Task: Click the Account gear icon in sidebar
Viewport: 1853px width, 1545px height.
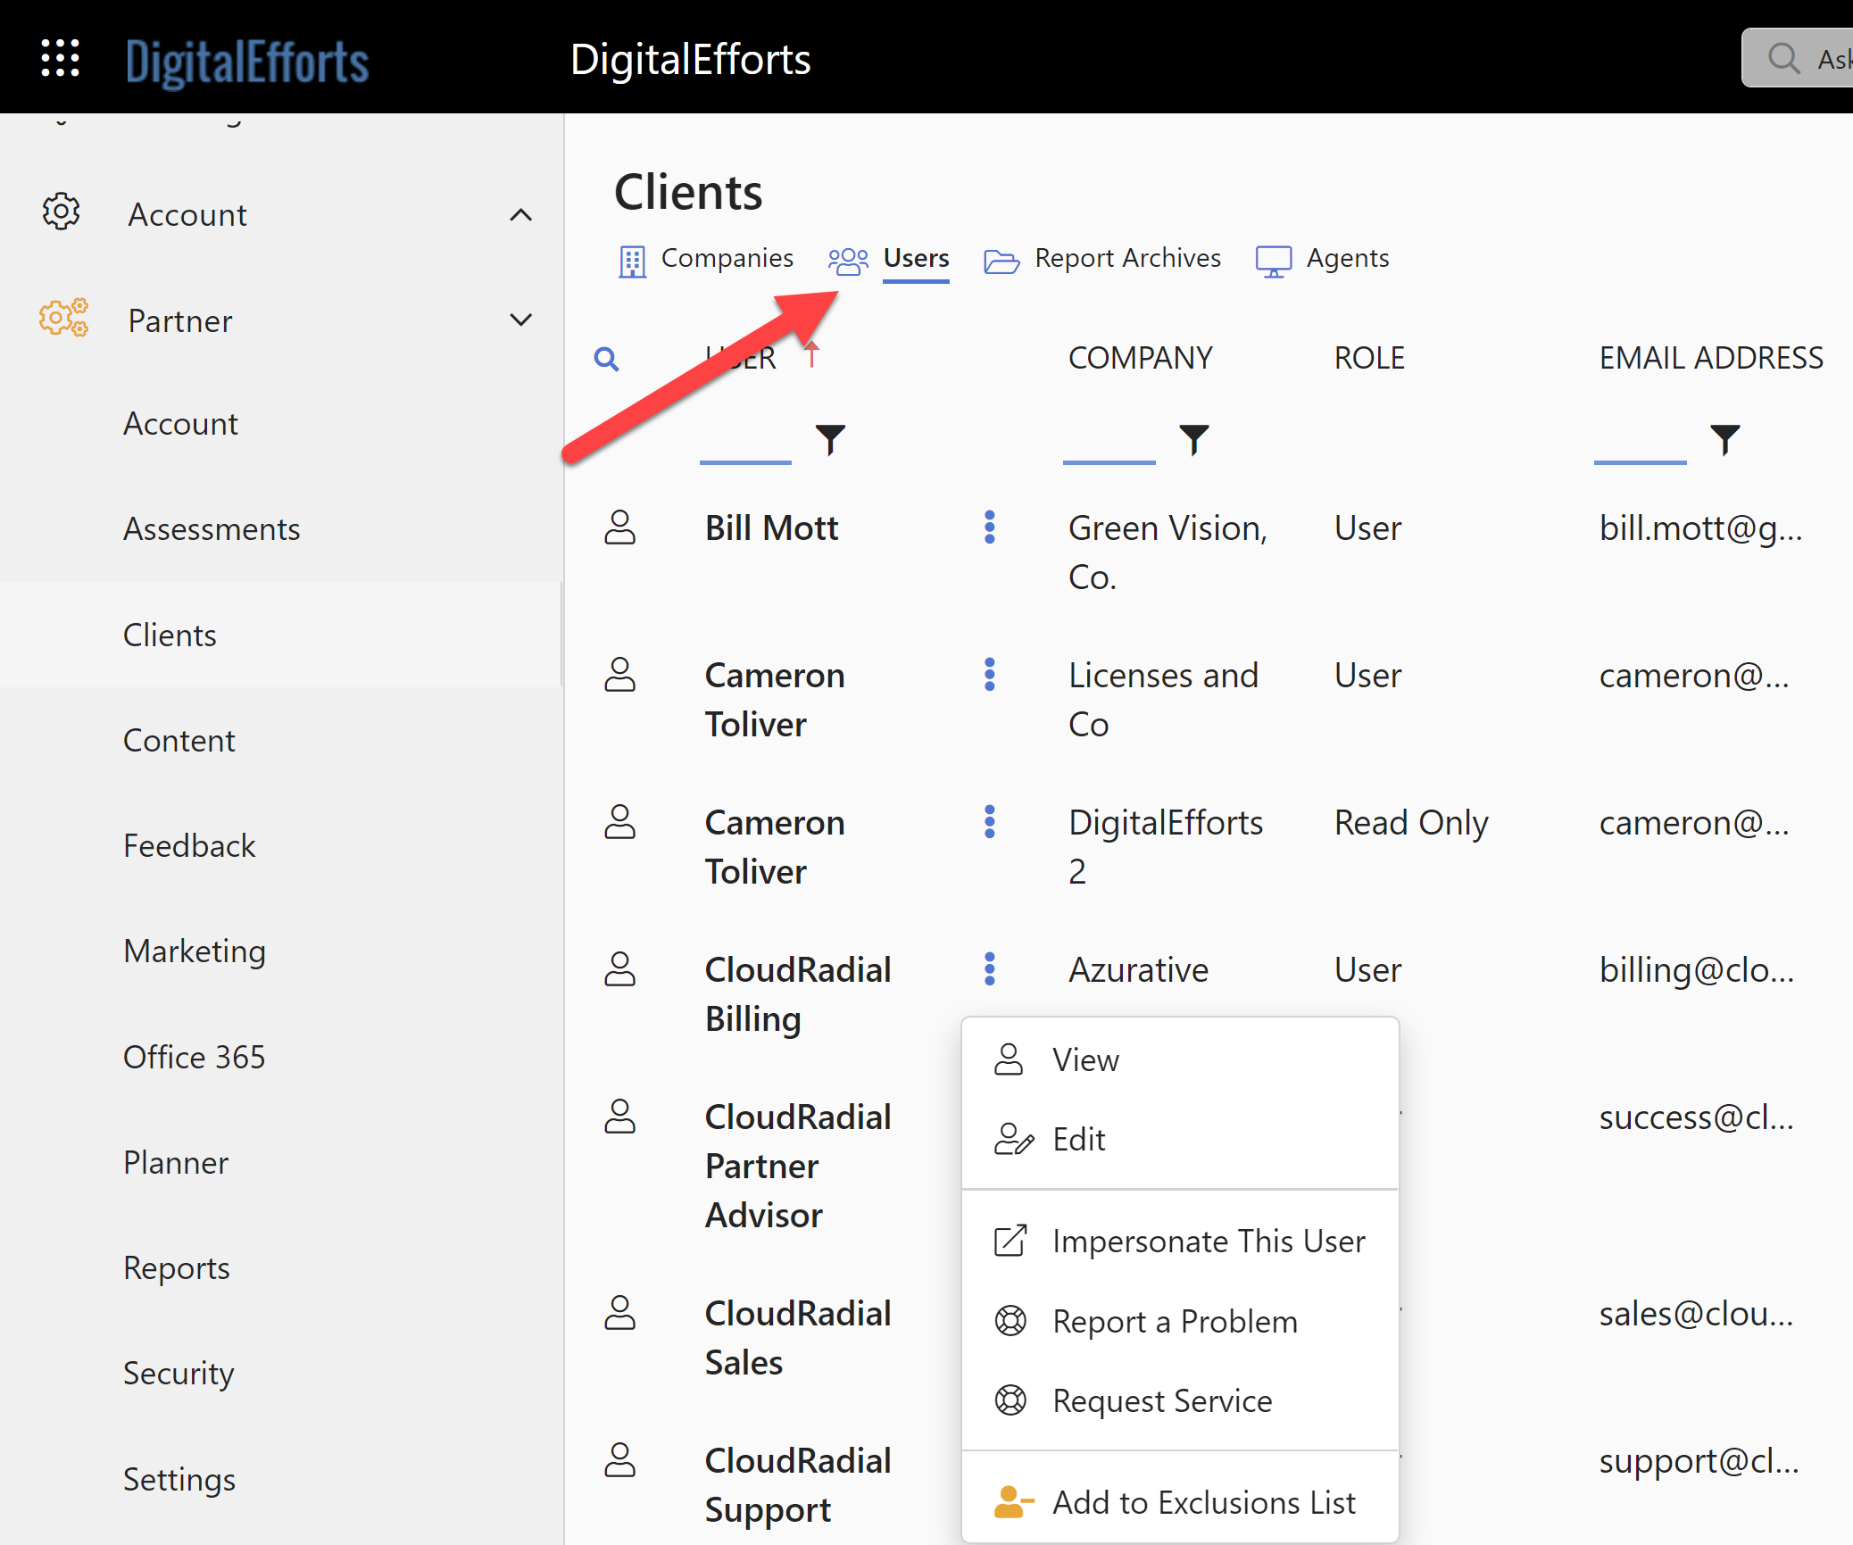Action: (61, 212)
